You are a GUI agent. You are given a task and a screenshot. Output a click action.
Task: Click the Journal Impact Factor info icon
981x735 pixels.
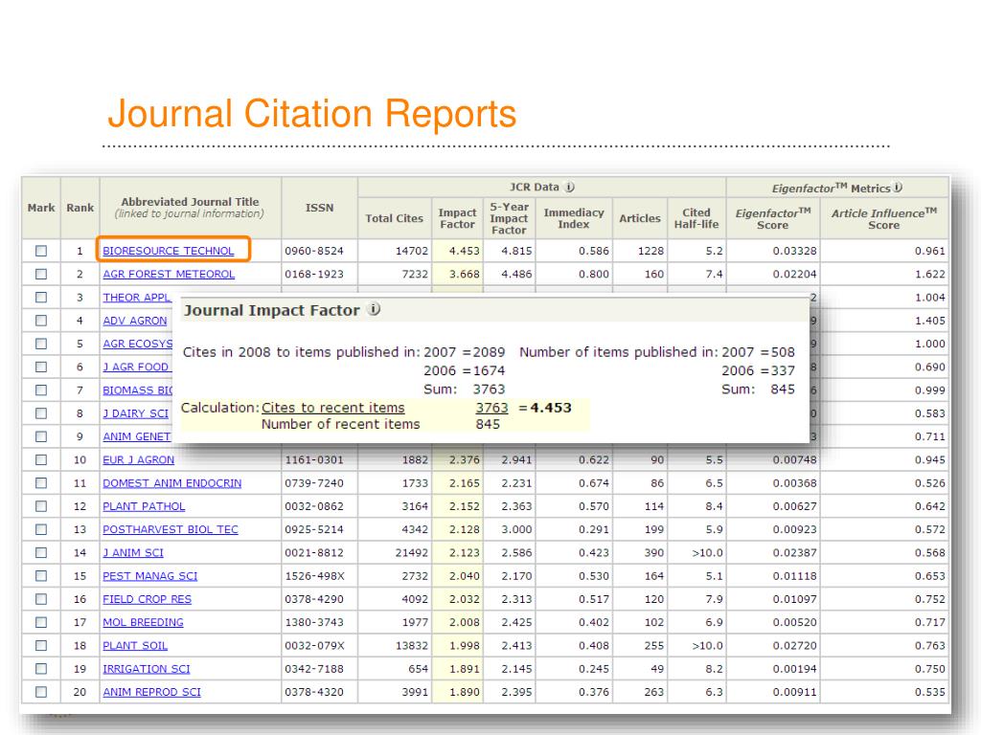(374, 309)
